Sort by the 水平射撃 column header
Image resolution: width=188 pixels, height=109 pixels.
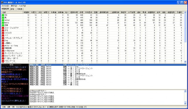coord(131,12)
